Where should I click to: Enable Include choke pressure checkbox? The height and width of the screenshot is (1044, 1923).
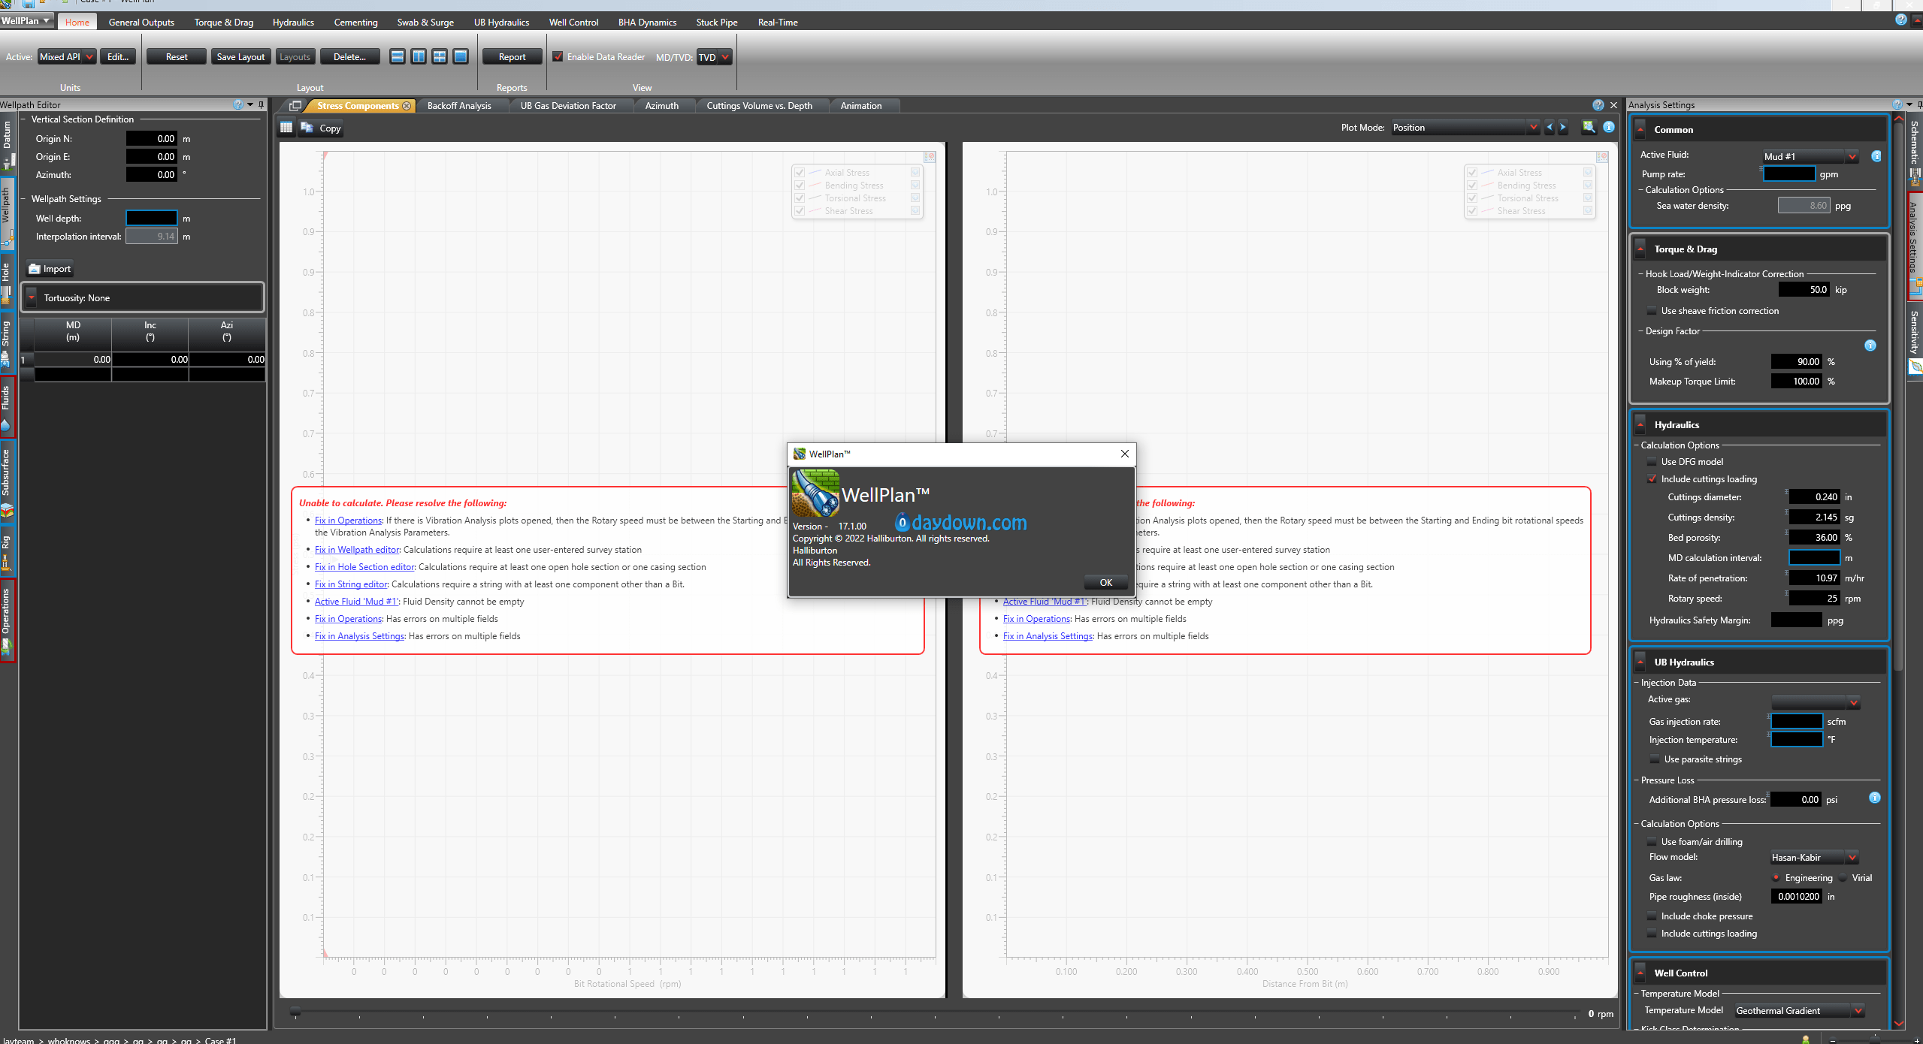coord(1652,916)
